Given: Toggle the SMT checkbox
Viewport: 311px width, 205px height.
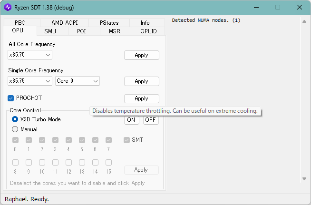Looking at the screenshot, I should tap(126, 140).
